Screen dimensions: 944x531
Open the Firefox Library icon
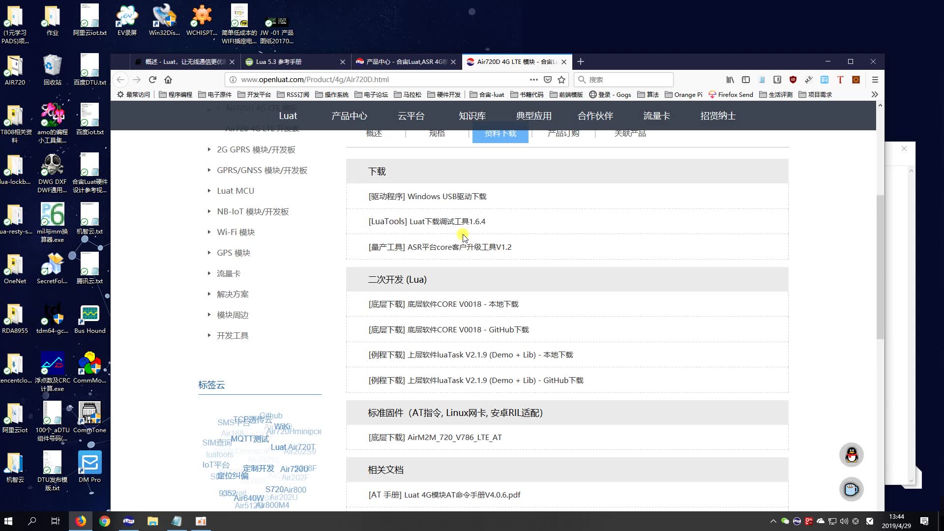coord(730,80)
